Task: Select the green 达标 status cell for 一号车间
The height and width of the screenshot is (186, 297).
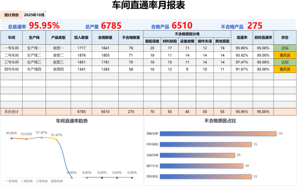Action: click(x=285, y=48)
